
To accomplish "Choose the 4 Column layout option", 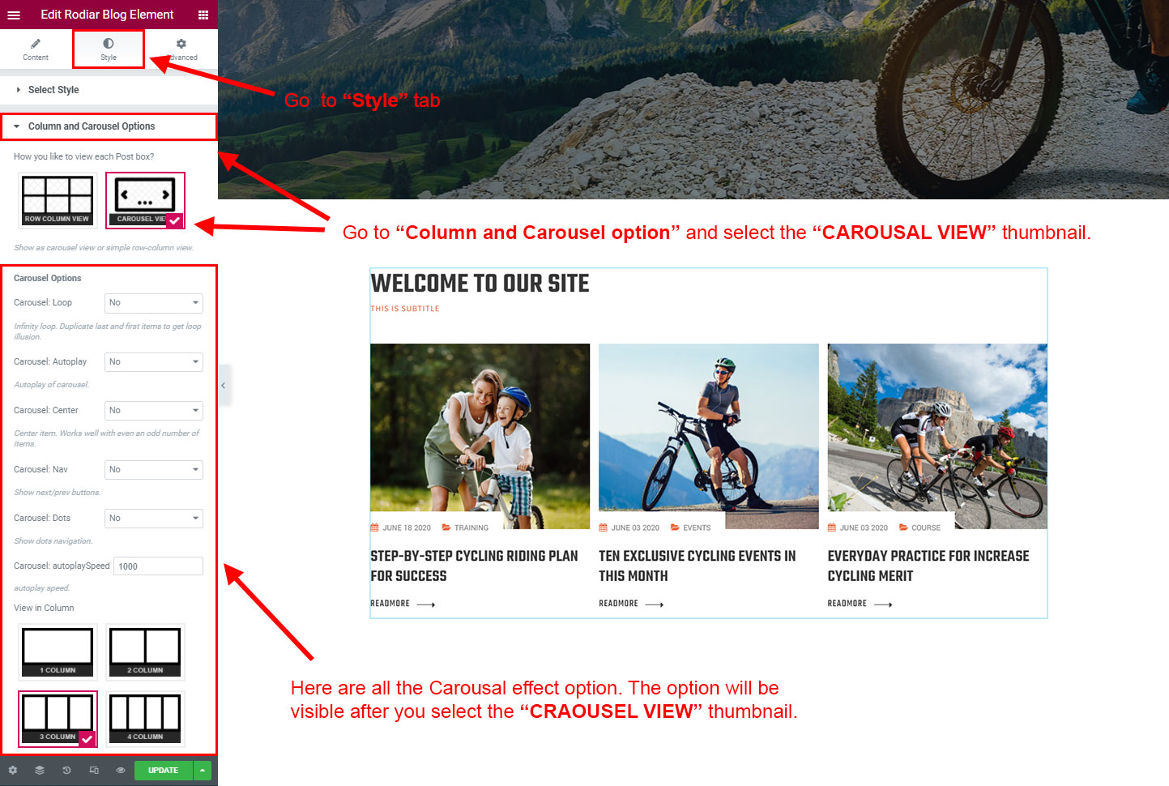I will tap(145, 719).
